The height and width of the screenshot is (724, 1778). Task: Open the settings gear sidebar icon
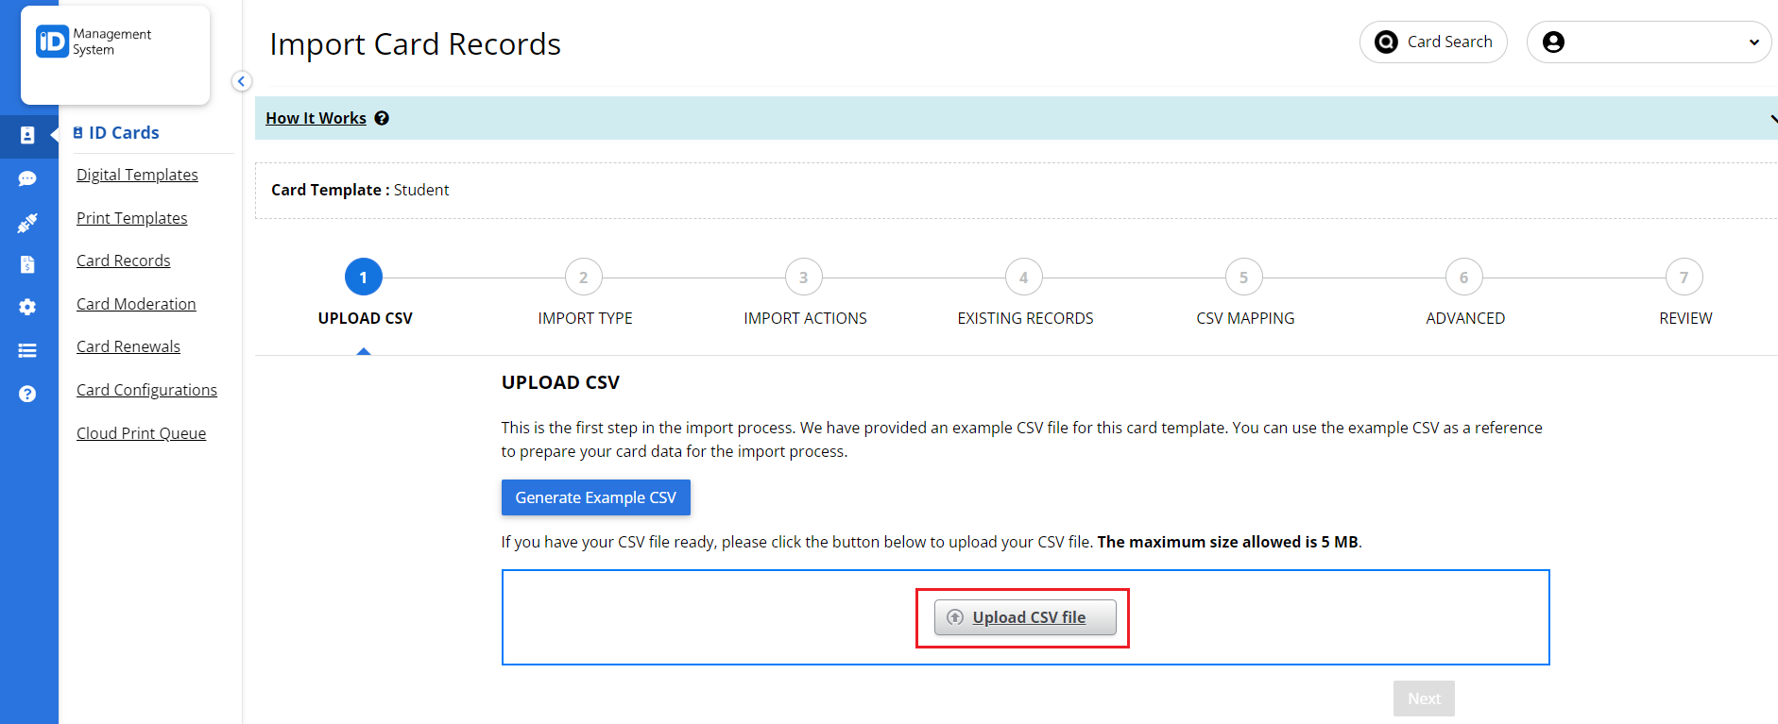[x=27, y=307]
